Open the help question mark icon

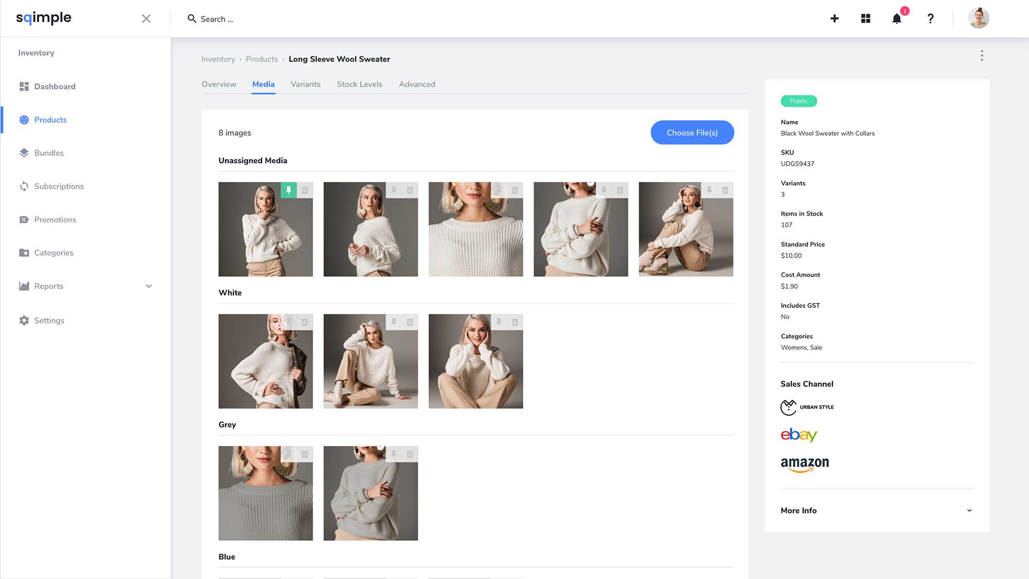930,19
